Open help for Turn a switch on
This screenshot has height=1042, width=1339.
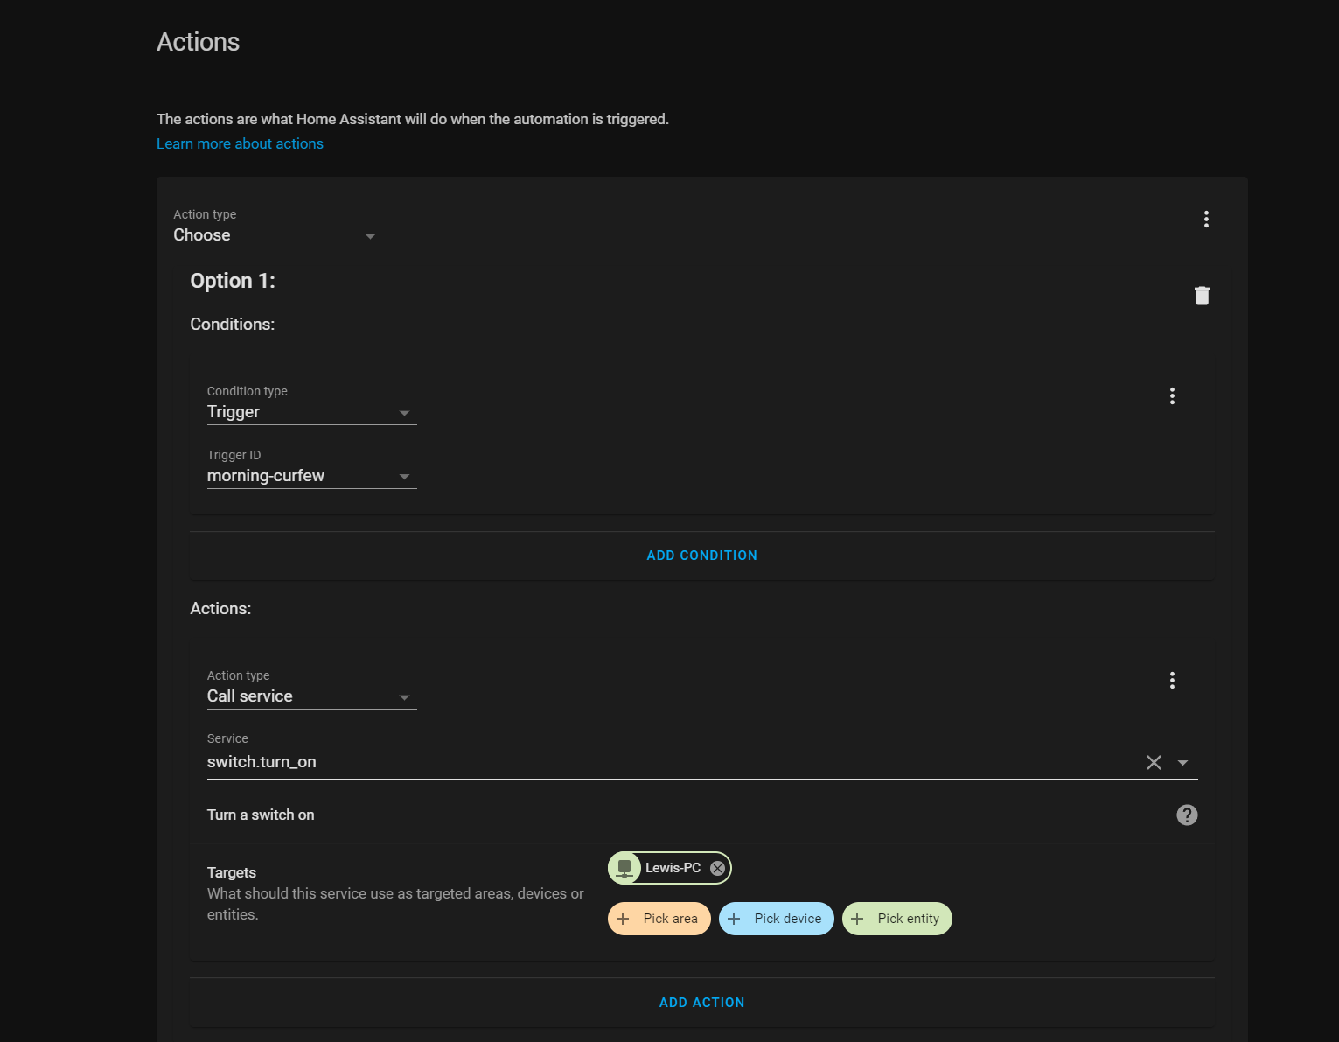pos(1187,815)
